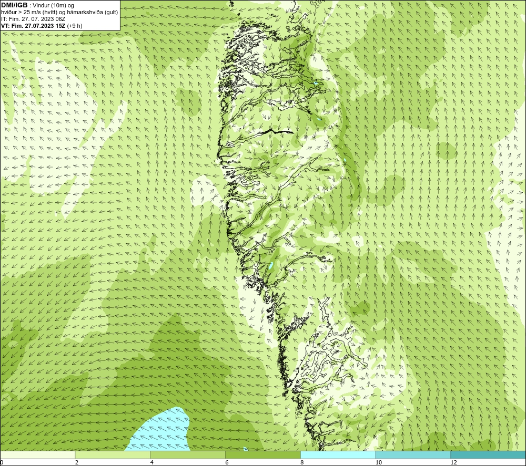Select the 8–10 m/s light cyan swatch
Screen dimensions: 526x466
pyautogui.click(x=338, y=454)
